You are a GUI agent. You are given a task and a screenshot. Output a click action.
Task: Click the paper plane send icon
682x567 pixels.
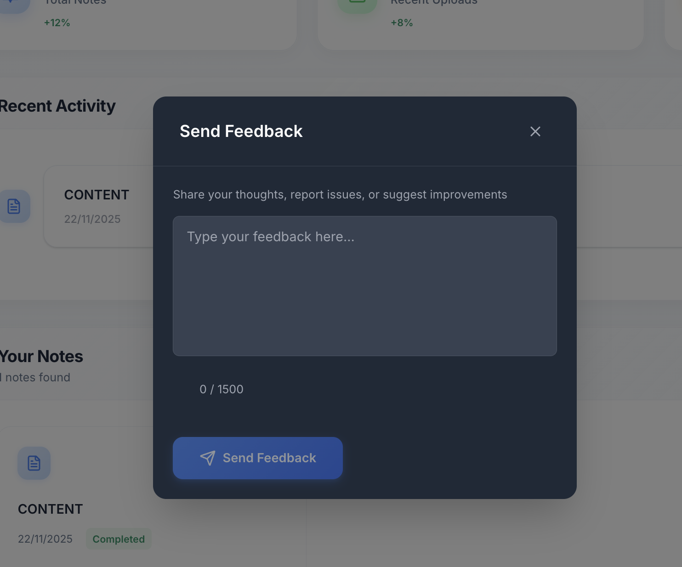point(208,458)
